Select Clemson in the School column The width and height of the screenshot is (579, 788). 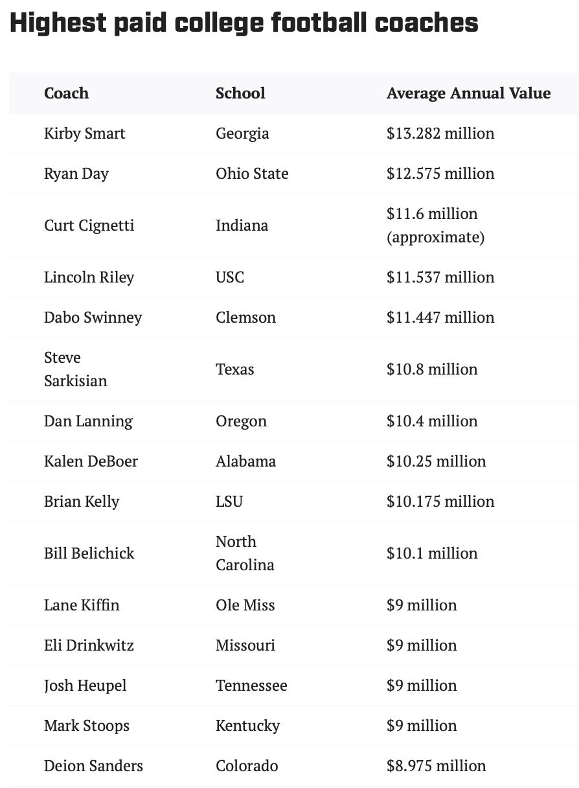(x=245, y=318)
